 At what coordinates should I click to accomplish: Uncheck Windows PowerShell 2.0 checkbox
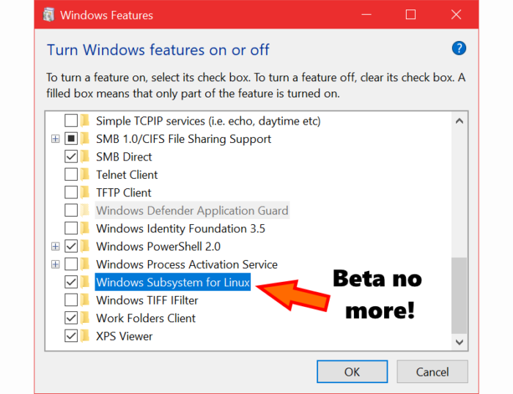[71, 246]
